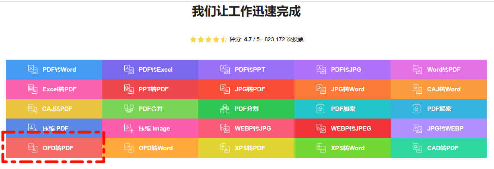Open the PDF转Word converter link
The image size is (494, 169).
coord(59,69)
